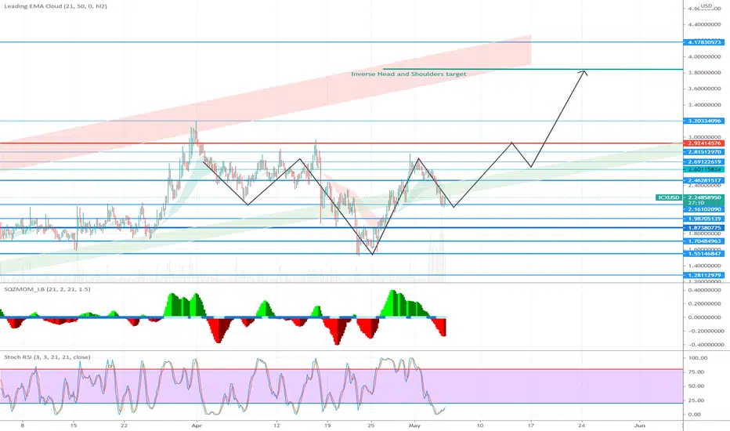The width and height of the screenshot is (730, 431).
Task: Select the Stoch RSI indicator legend
Action: pyautogui.click(x=47, y=357)
